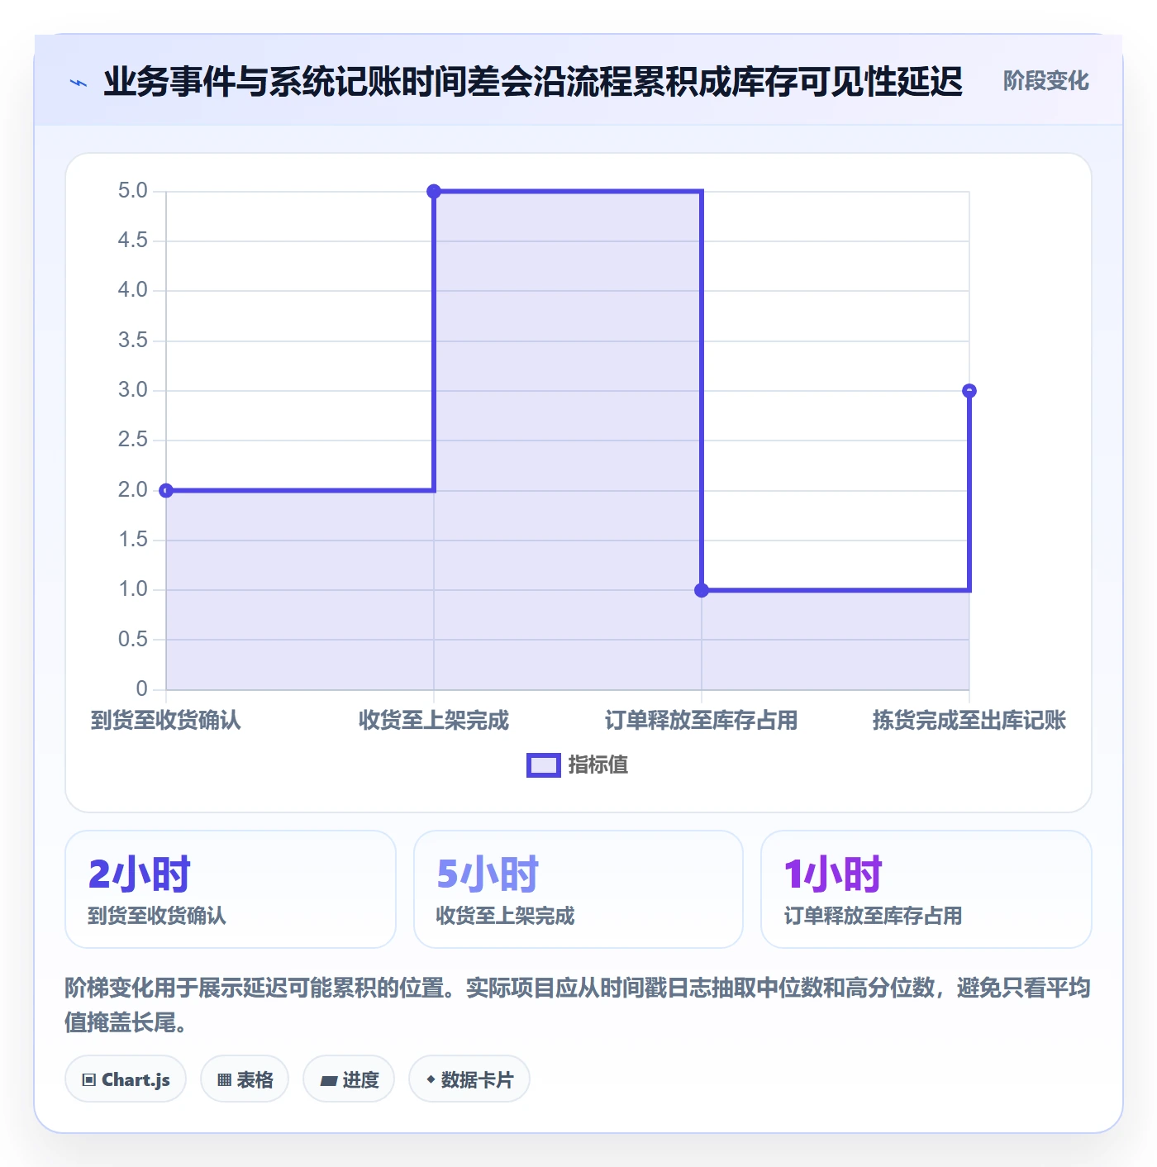The width and height of the screenshot is (1157, 1167).
Task: Click the bar icon in 进度 chip
Action: click(328, 1080)
